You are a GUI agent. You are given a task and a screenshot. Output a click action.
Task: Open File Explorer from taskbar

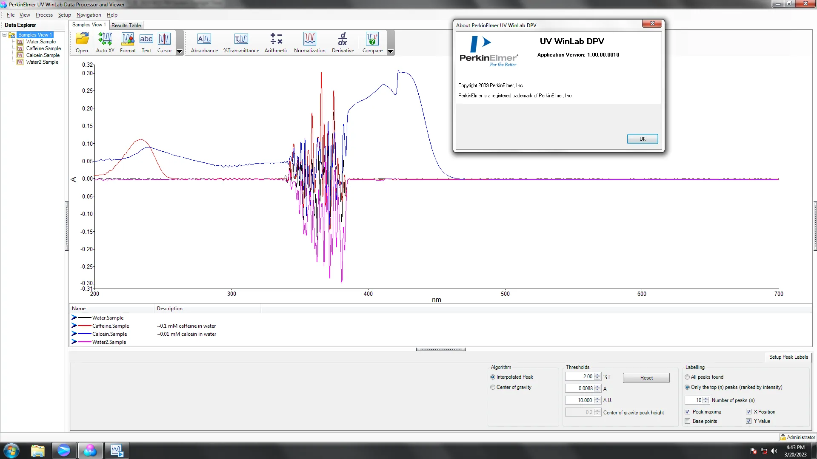click(38, 450)
